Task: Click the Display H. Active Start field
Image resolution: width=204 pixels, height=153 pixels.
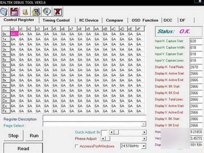Action: (196, 73)
